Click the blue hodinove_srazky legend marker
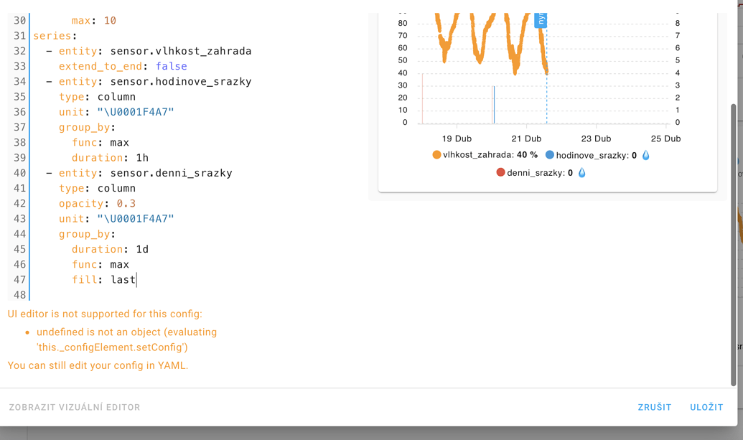Viewport: 743px width, 440px height. pos(550,155)
